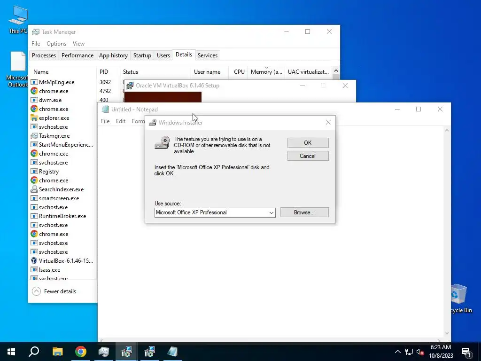The image size is (481, 361).
Task: Switch to the App history tab
Action: point(113,55)
